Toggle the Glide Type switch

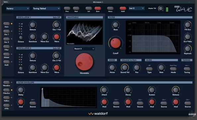coord(149,69)
